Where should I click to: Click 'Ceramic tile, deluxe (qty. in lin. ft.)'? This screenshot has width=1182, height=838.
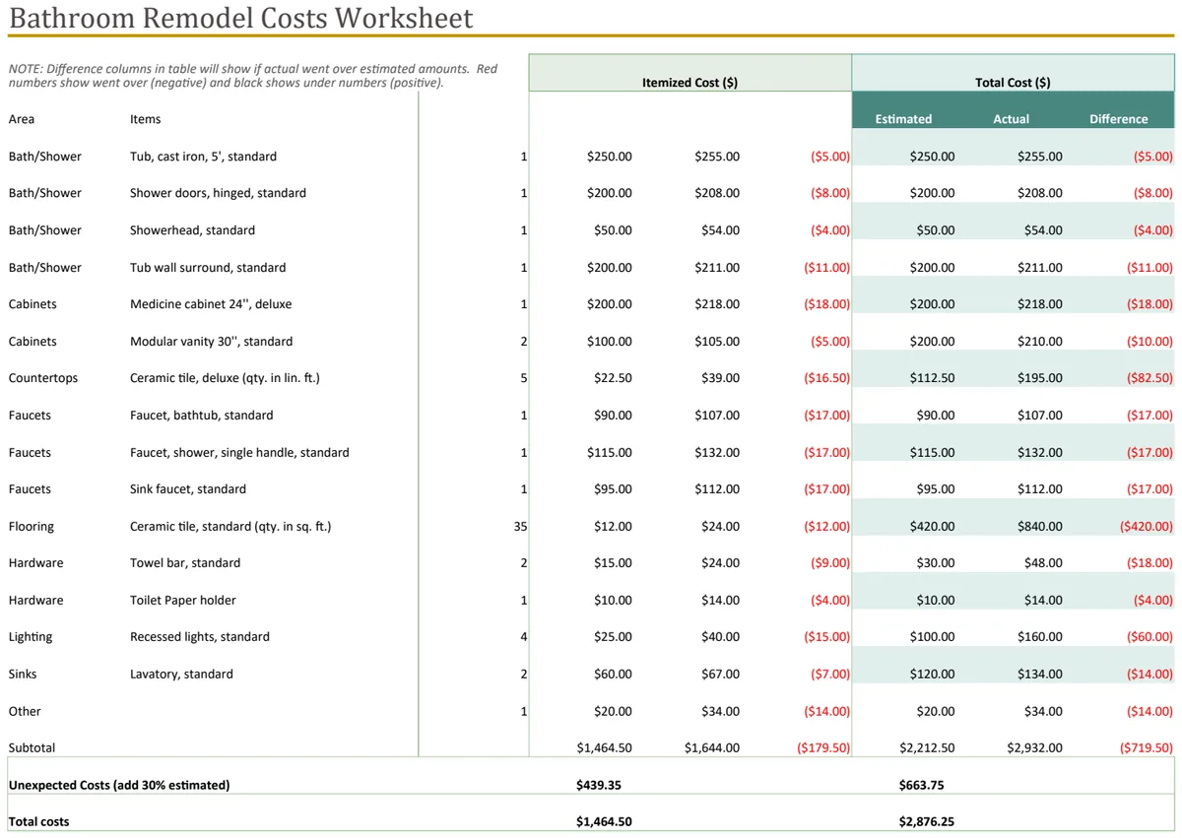225,378
